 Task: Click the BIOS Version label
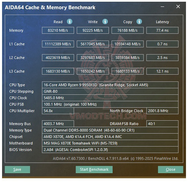[20, 150]
